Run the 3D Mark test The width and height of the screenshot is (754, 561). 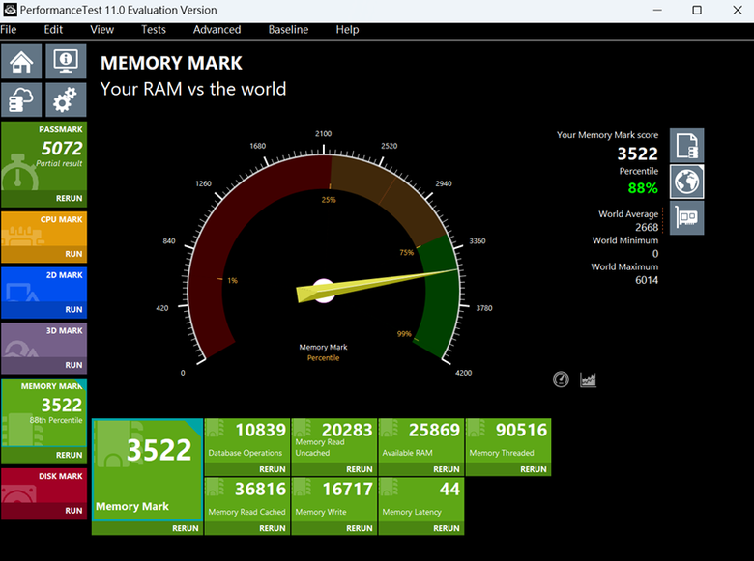(73, 365)
